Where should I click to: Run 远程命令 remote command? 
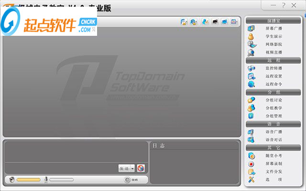click(273, 84)
